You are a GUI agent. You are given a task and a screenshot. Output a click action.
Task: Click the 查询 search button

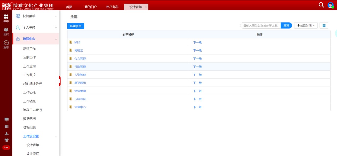pyautogui.click(x=286, y=25)
